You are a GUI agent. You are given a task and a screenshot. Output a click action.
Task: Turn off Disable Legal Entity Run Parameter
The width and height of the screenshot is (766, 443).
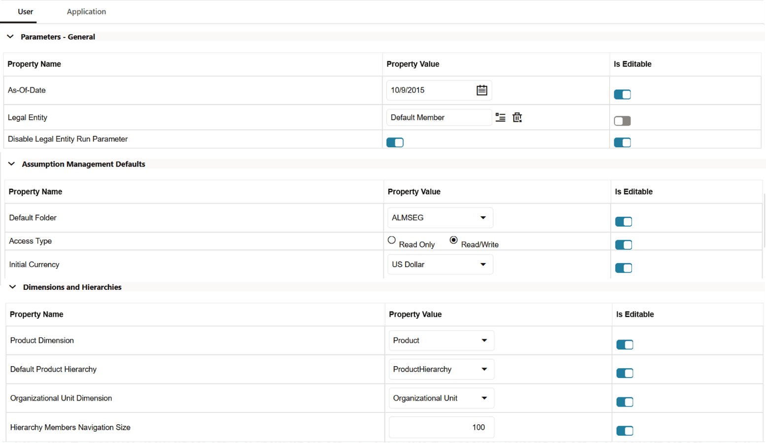(x=395, y=142)
